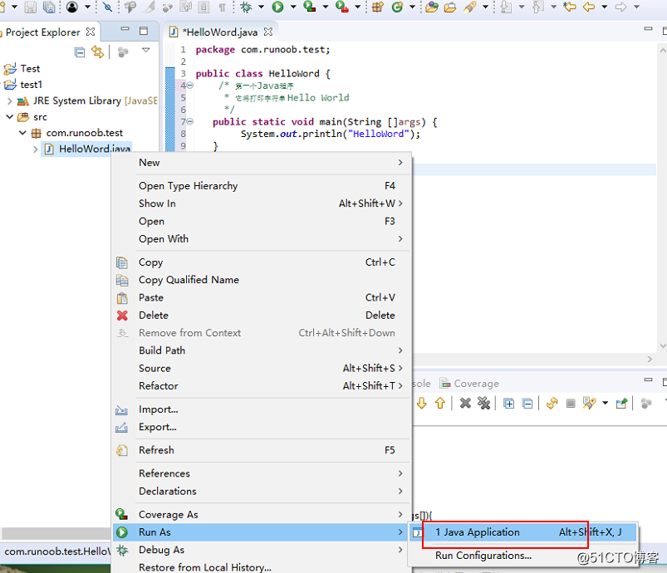Click the println code on line 8

(x=331, y=134)
